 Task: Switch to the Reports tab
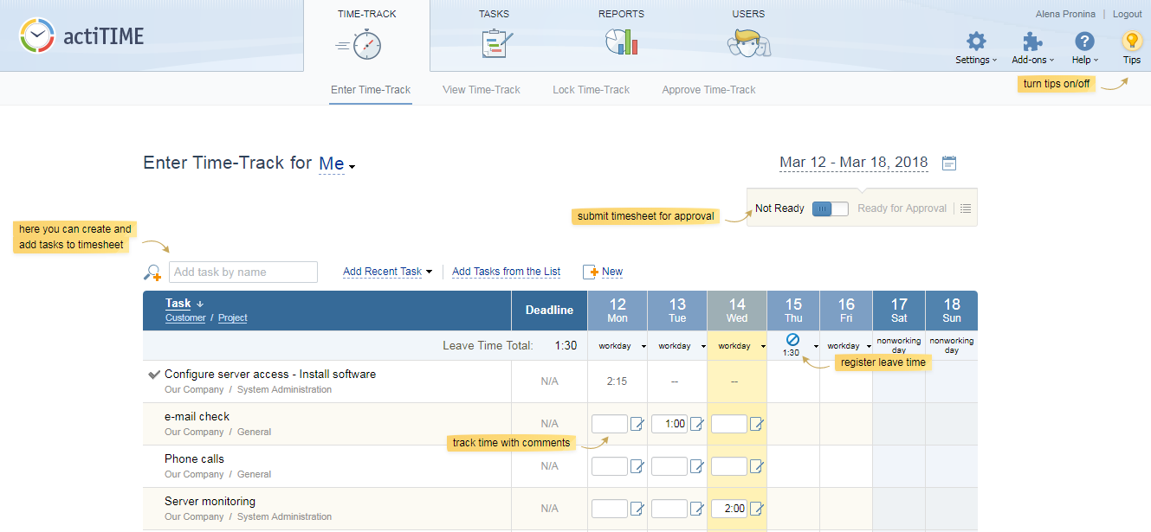[621, 35]
